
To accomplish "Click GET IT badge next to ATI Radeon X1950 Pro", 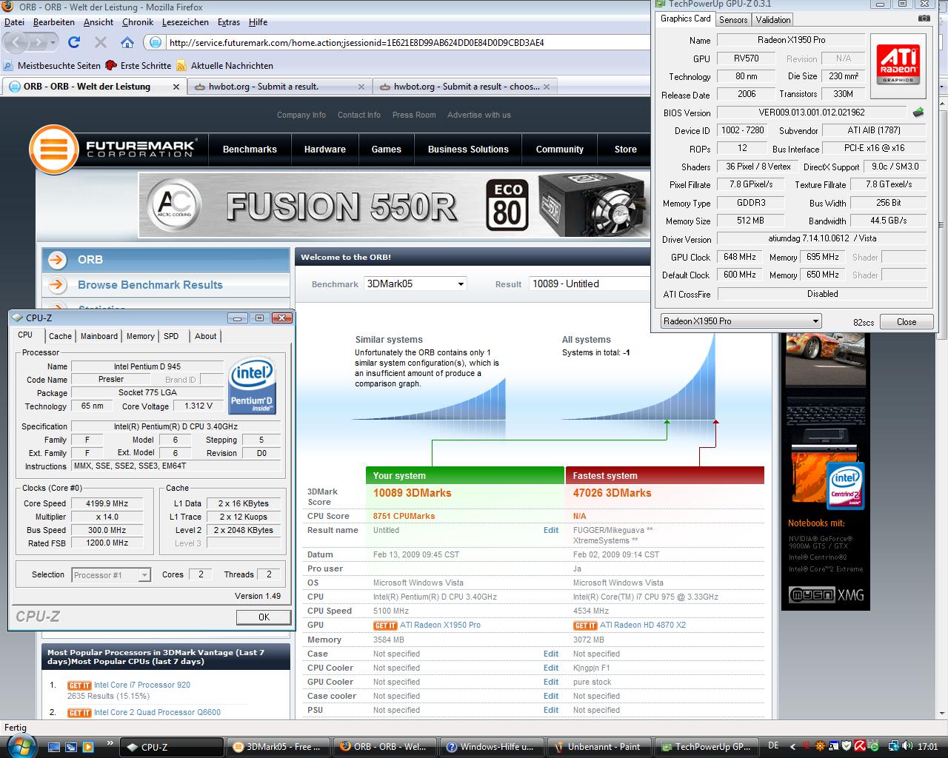I will click(x=385, y=625).
